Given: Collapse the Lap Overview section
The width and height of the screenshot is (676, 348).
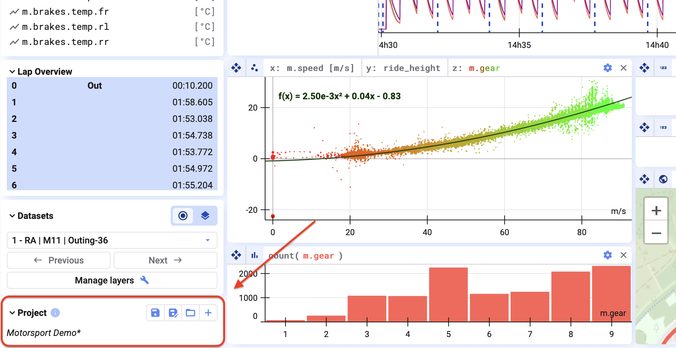Looking at the screenshot, I should coord(12,72).
